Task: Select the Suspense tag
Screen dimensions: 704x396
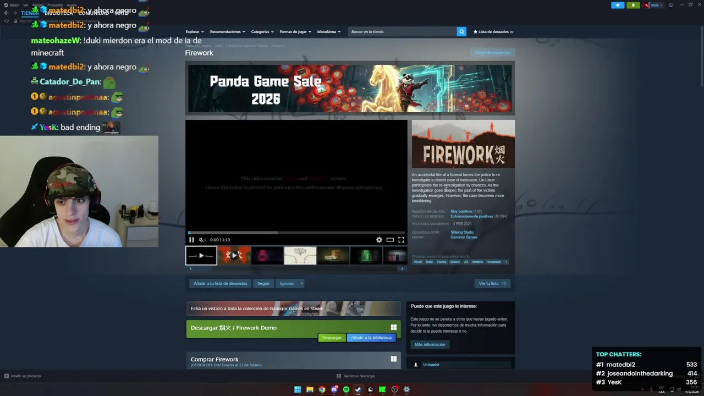Action: pos(494,262)
